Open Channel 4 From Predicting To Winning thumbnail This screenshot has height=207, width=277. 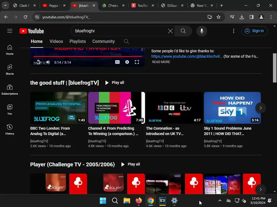(116, 108)
